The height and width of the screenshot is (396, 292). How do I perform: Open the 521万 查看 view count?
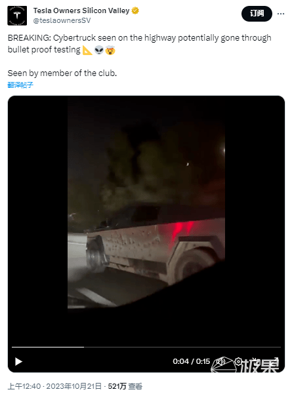coord(125,386)
